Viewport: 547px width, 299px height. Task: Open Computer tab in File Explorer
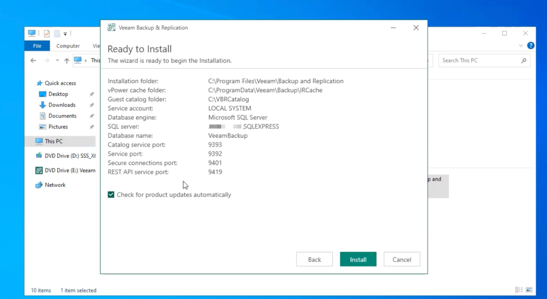point(68,46)
